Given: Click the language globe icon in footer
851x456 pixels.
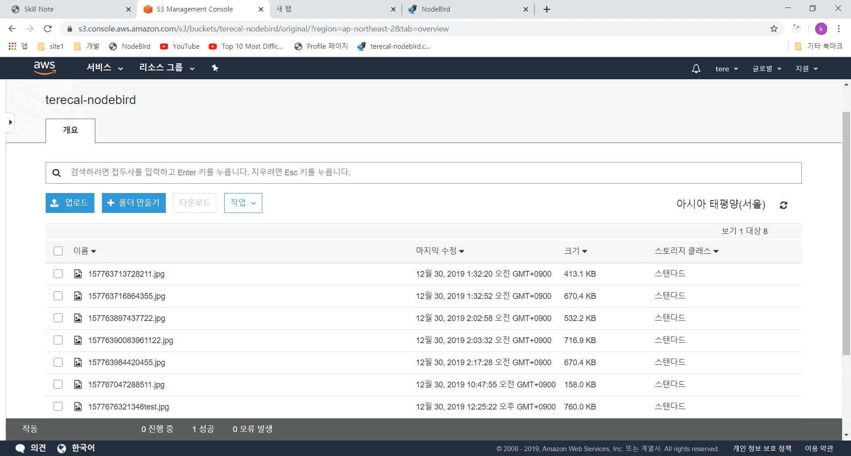Looking at the screenshot, I should 62,448.
